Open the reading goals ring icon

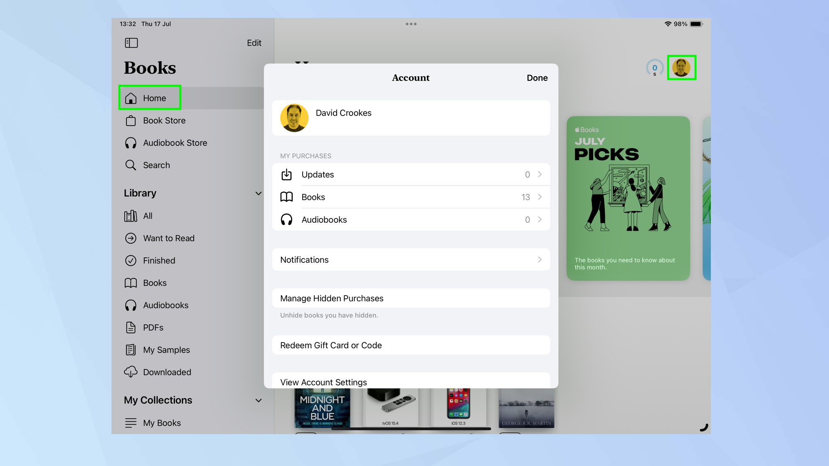click(x=654, y=68)
